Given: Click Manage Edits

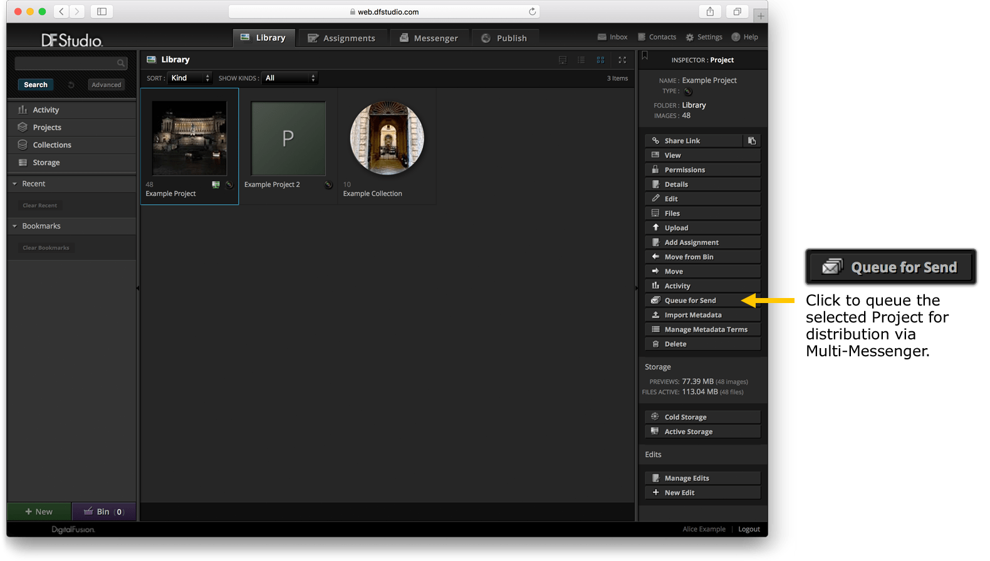Looking at the screenshot, I should tap(702, 478).
